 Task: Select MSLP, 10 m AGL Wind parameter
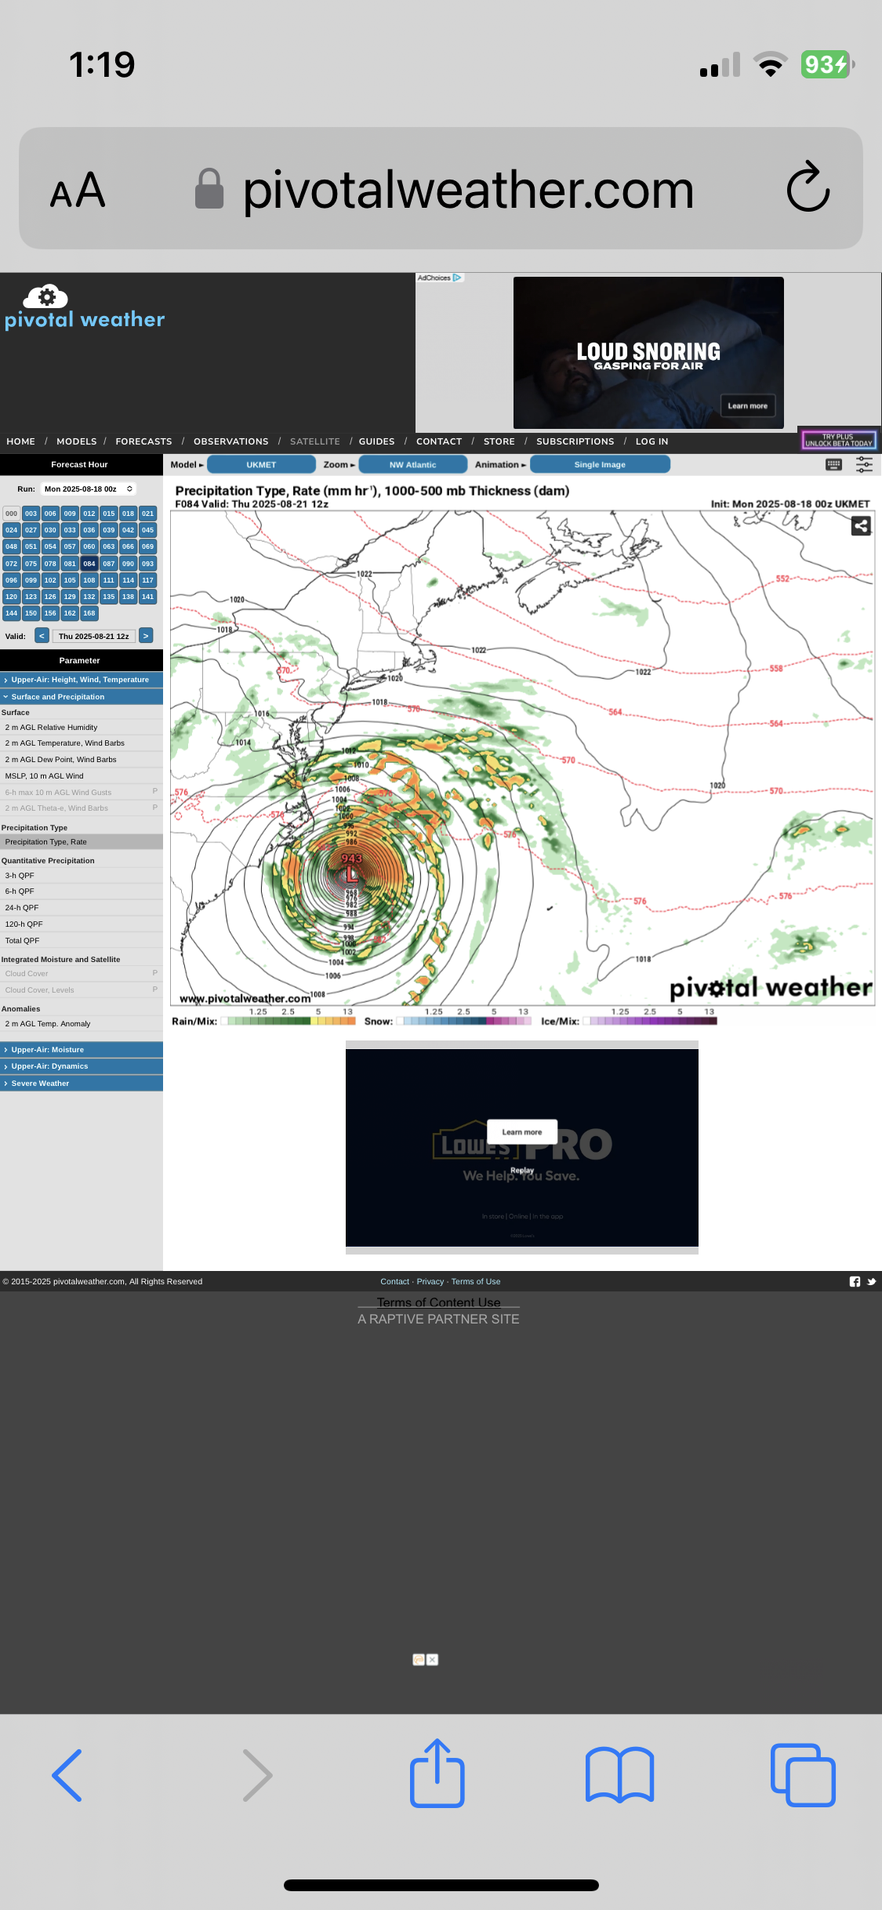82,775
